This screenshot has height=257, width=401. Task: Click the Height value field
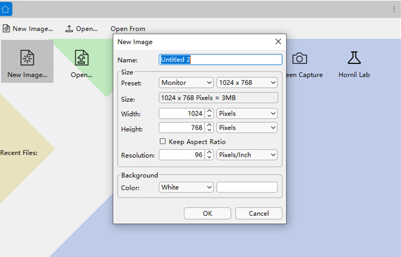(182, 127)
